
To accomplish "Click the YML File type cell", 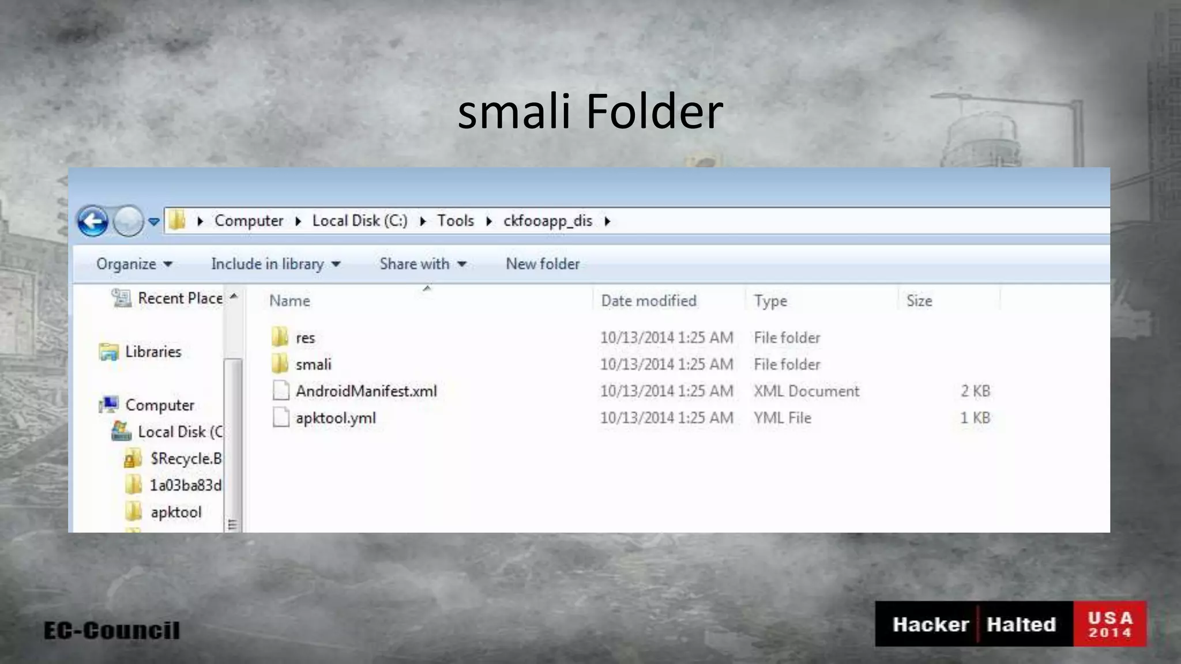I will pos(783,418).
